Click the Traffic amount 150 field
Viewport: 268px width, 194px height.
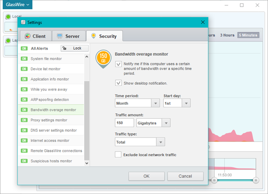(124, 123)
